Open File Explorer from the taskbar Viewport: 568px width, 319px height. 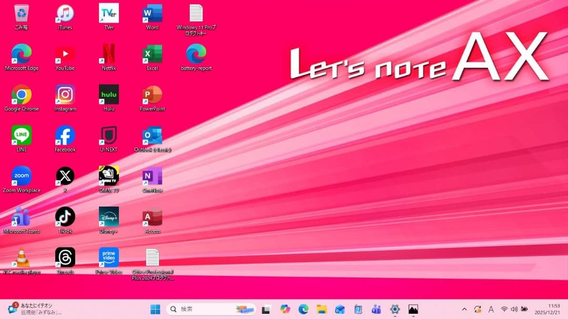tap(321, 309)
